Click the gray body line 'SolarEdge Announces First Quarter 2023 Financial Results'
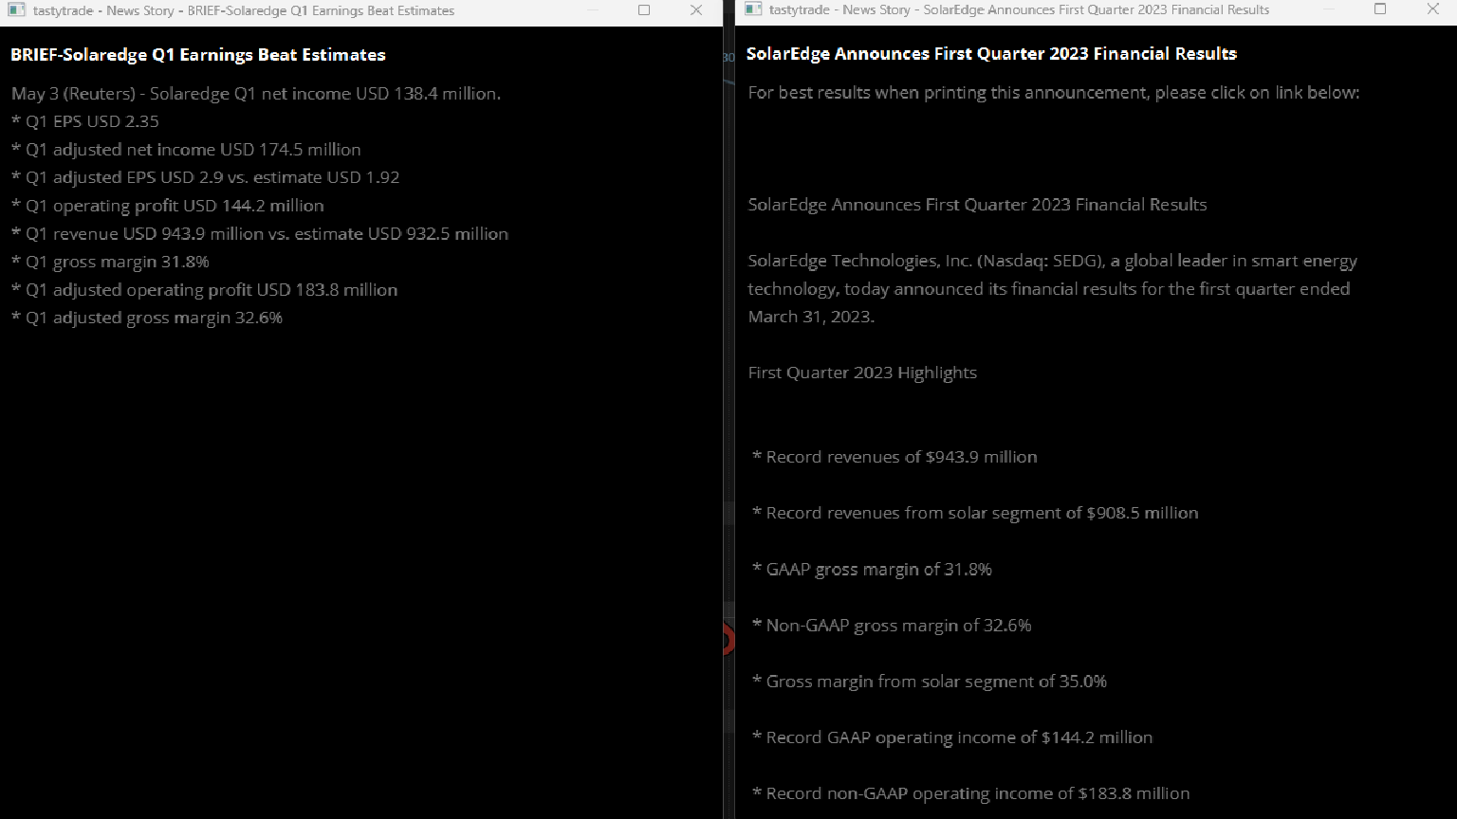Image resolution: width=1457 pixels, height=819 pixels. click(x=977, y=205)
